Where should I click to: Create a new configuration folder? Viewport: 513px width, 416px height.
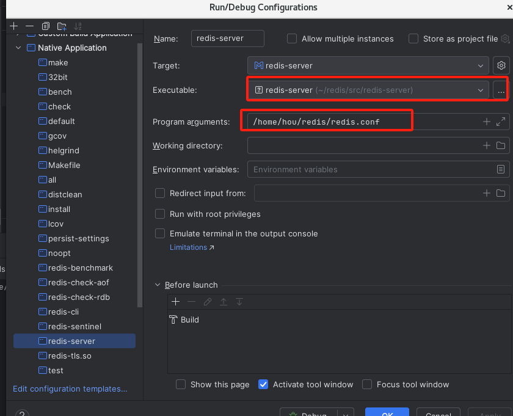pyautogui.click(x=62, y=26)
